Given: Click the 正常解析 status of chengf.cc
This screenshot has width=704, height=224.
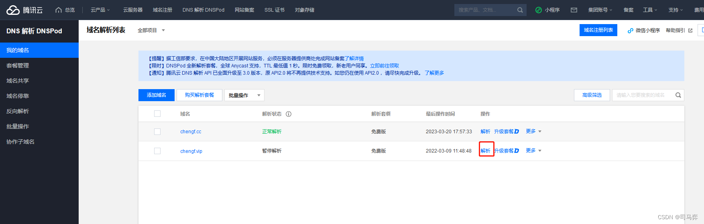Looking at the screenshot, I should [272, 132].
